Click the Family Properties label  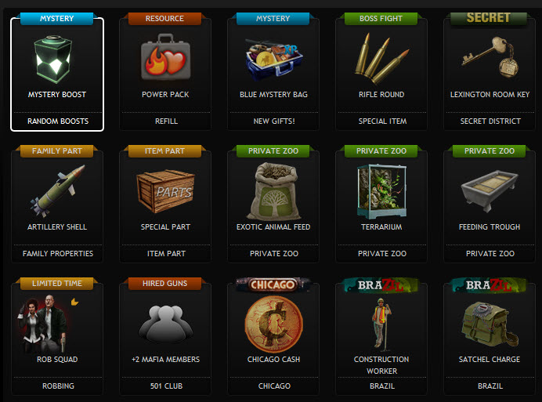pos(58,254)
